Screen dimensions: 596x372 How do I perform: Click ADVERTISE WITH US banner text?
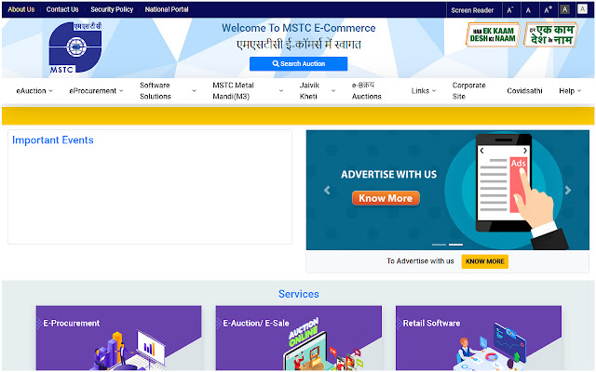pyautogui.click(x=389, y=175)
